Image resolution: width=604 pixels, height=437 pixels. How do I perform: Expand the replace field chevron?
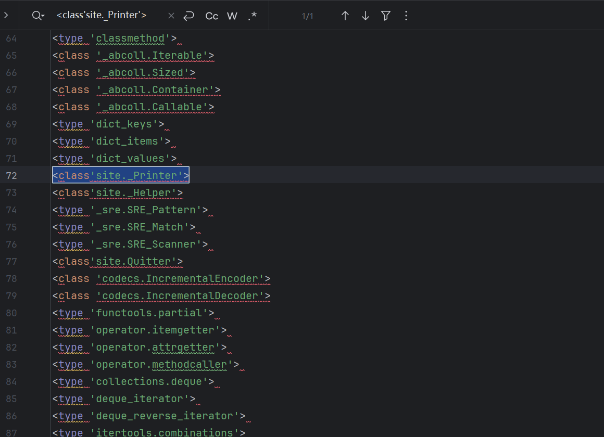[x=6, y=16]
